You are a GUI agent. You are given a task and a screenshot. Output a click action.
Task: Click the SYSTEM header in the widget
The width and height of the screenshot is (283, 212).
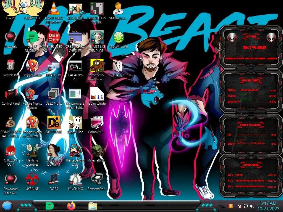251,80
